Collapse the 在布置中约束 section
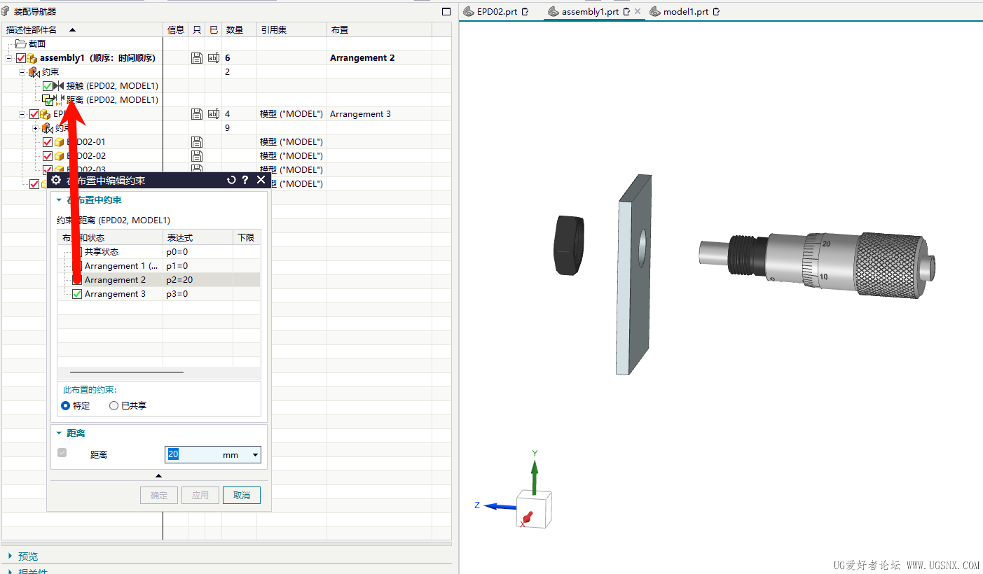 [59, 199]
